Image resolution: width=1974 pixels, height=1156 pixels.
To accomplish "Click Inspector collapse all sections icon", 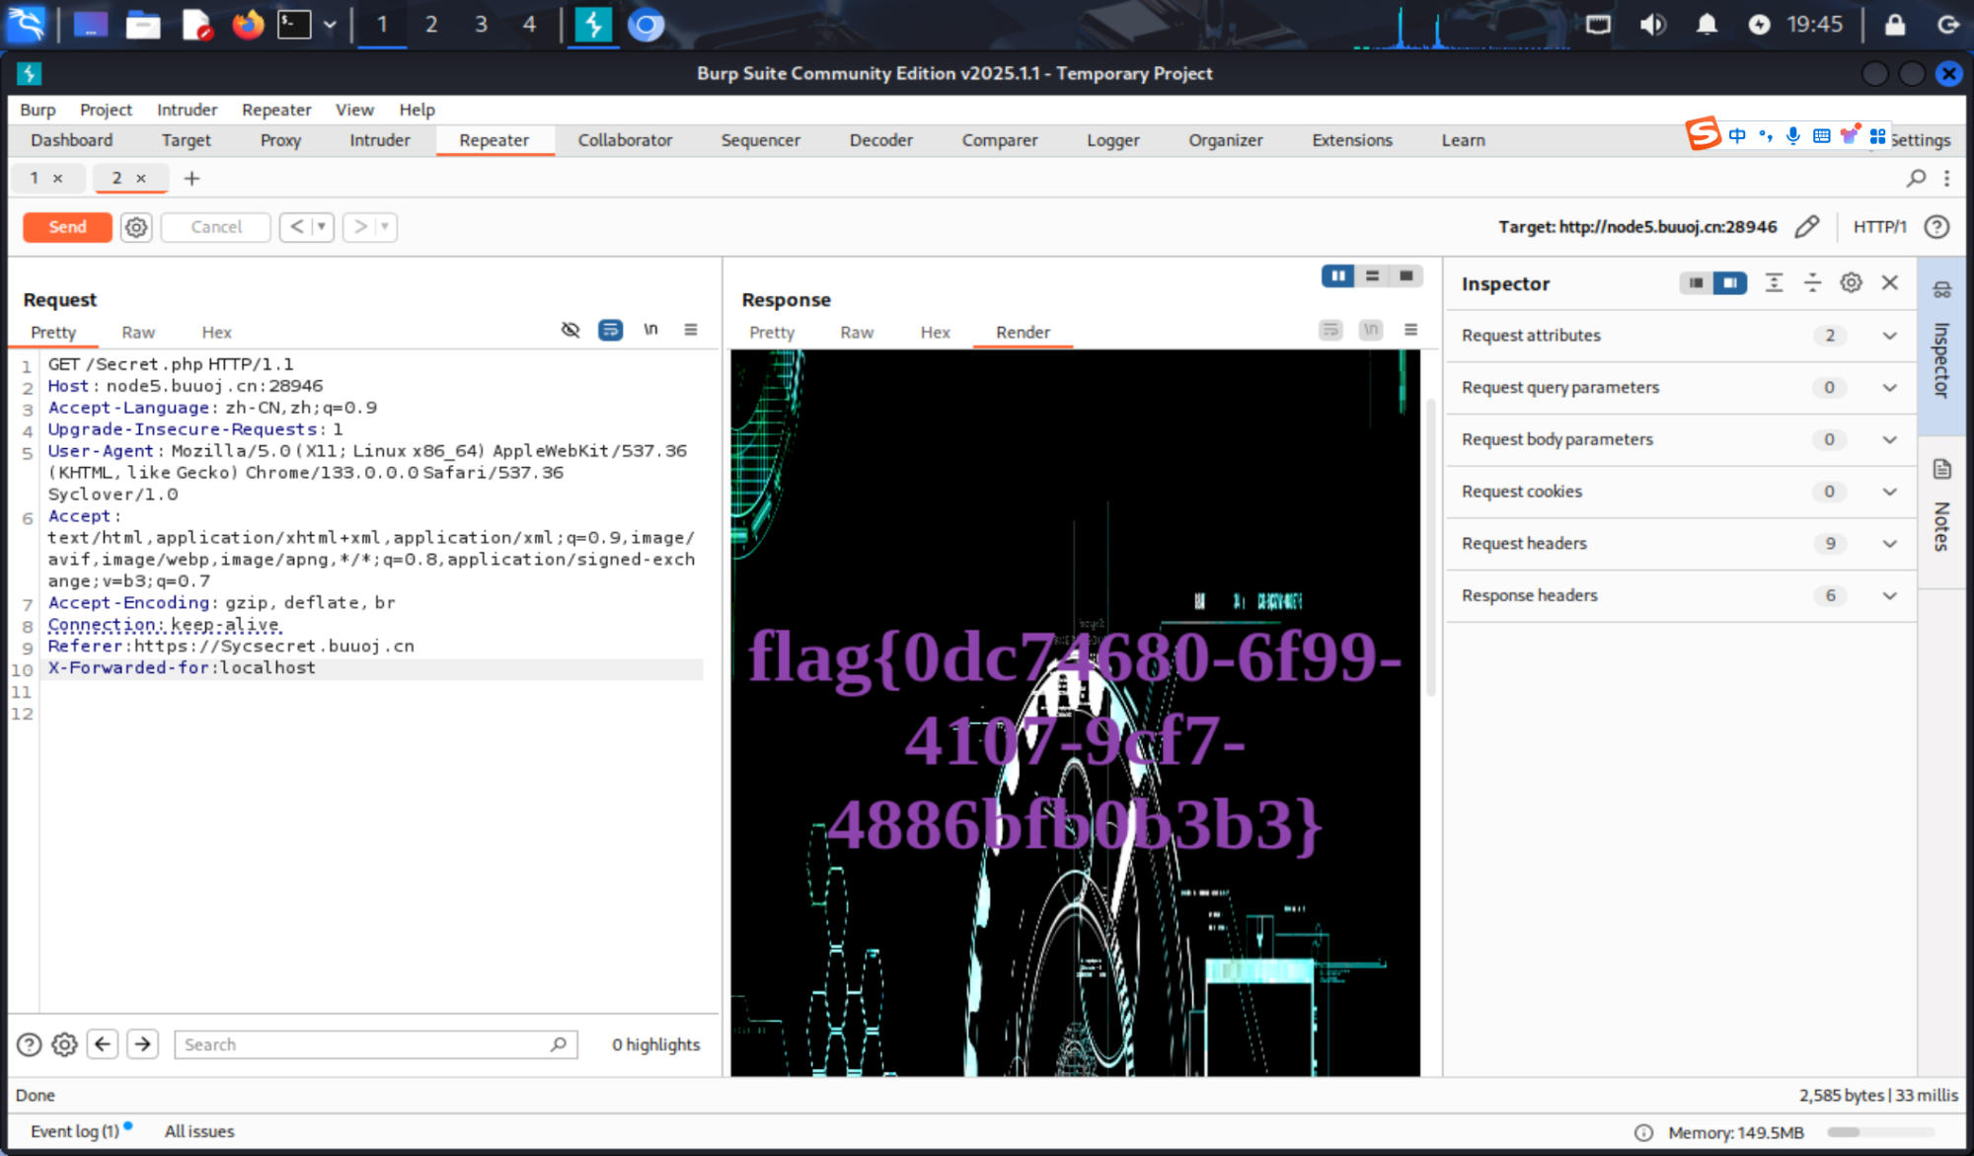I will point(1812,283).
